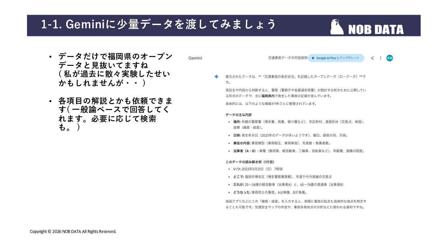The image size is (448, 252).
Task: Click the 当事者（A・B）: bullet line
Action: pos(299,151)
